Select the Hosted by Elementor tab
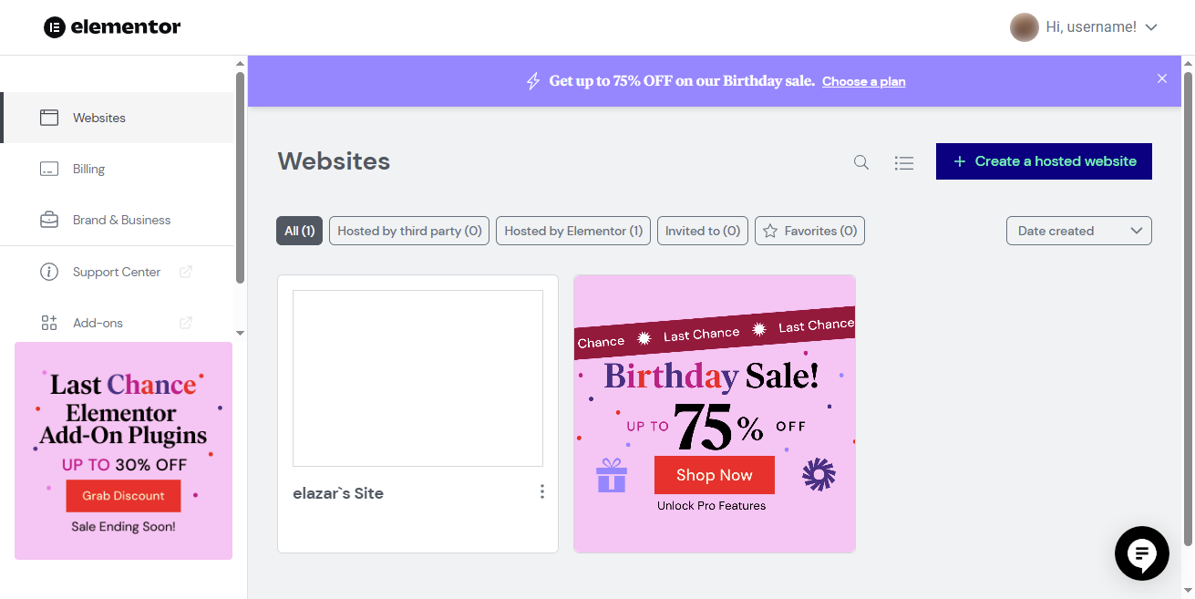Screen dimensions: 1195x599 coord(572,230)
